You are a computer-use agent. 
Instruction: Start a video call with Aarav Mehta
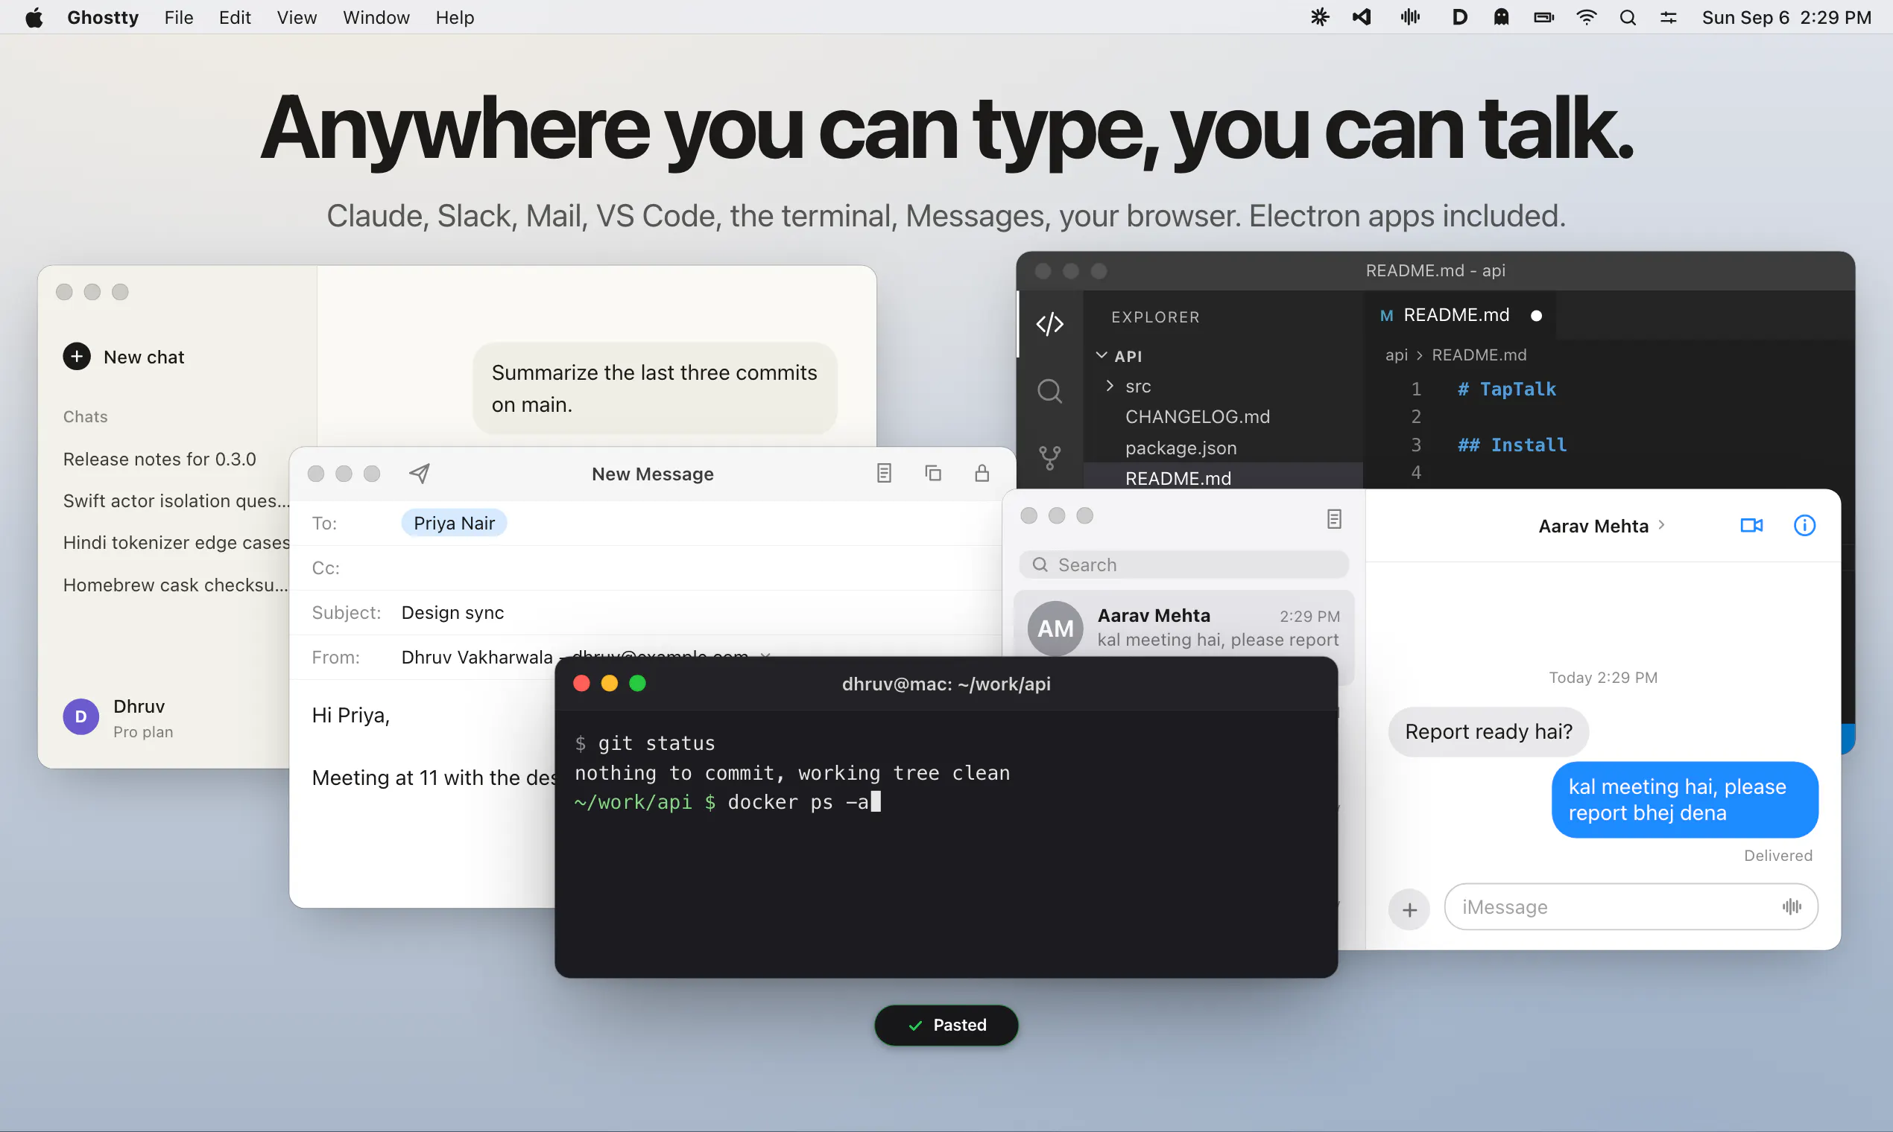click(1751, 525)
